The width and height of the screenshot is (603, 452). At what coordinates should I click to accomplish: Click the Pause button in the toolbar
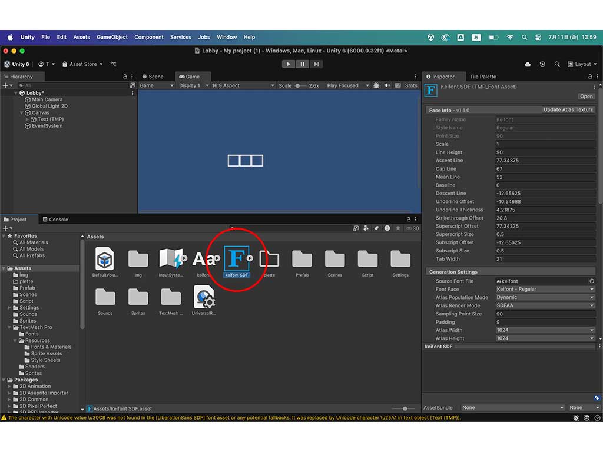302,64
